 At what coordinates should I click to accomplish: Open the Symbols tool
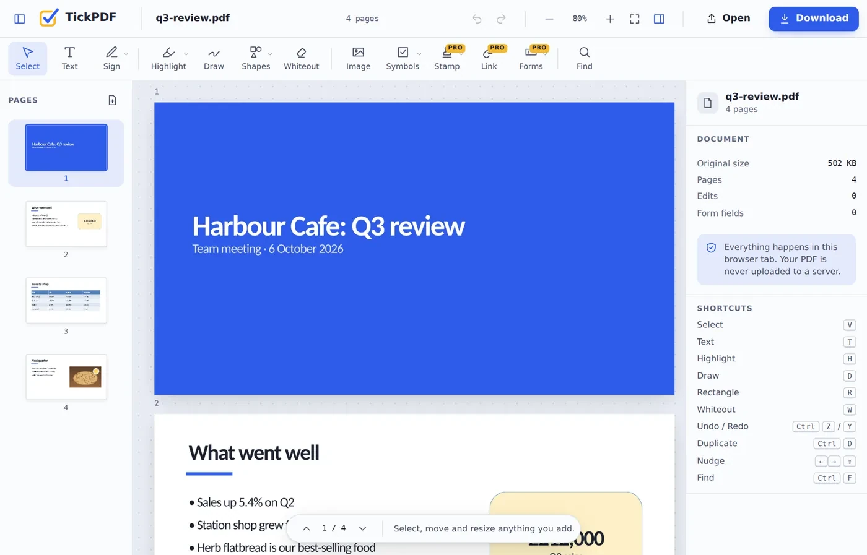coord(403,58)
